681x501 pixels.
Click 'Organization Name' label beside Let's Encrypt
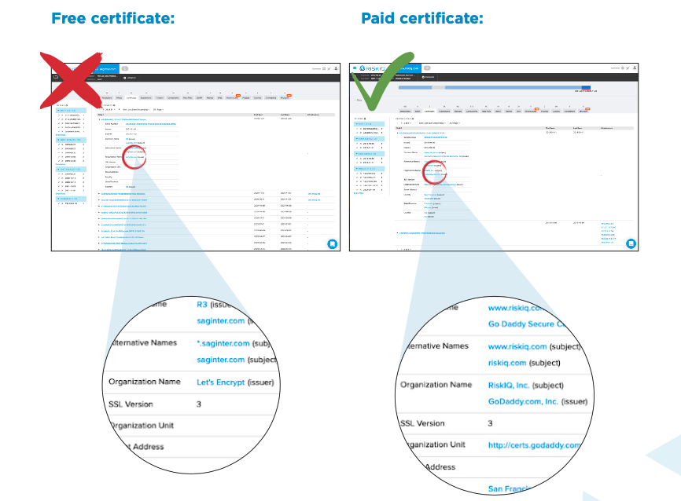click(145, 382)
